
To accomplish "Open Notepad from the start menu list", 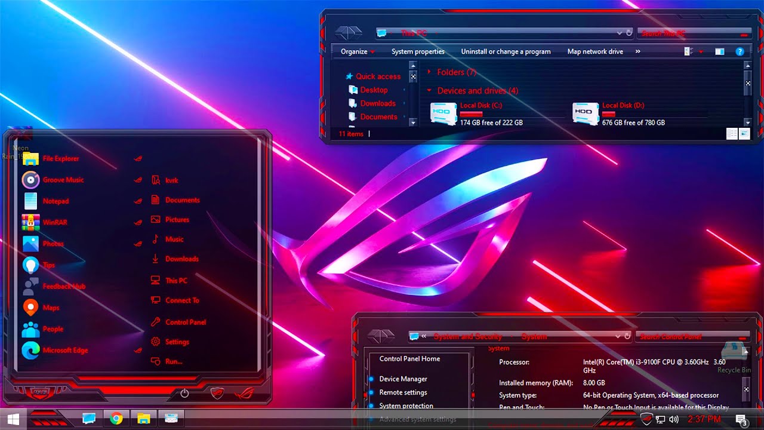I will coord(56,201).
